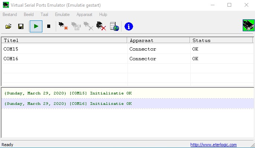Visit the http://www.eterlogic.com link

[x=213, y=145]
